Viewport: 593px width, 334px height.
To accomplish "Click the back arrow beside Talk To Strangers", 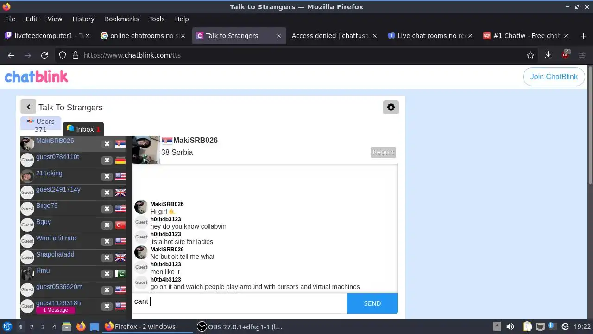I will pos(28,107).
